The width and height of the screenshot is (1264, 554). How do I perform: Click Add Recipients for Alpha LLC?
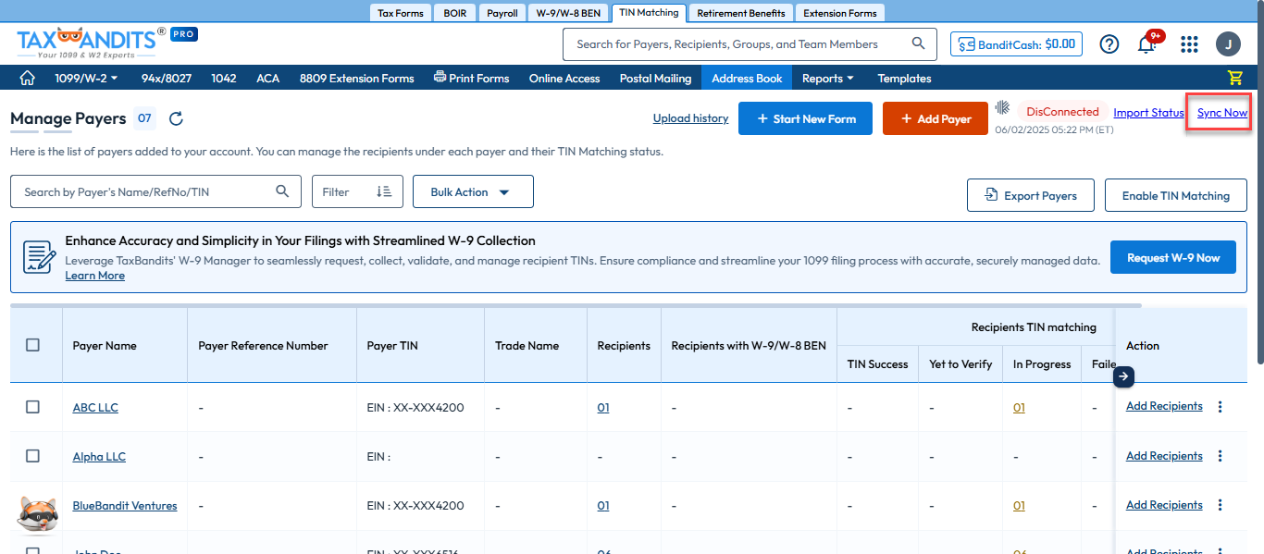1164,456
